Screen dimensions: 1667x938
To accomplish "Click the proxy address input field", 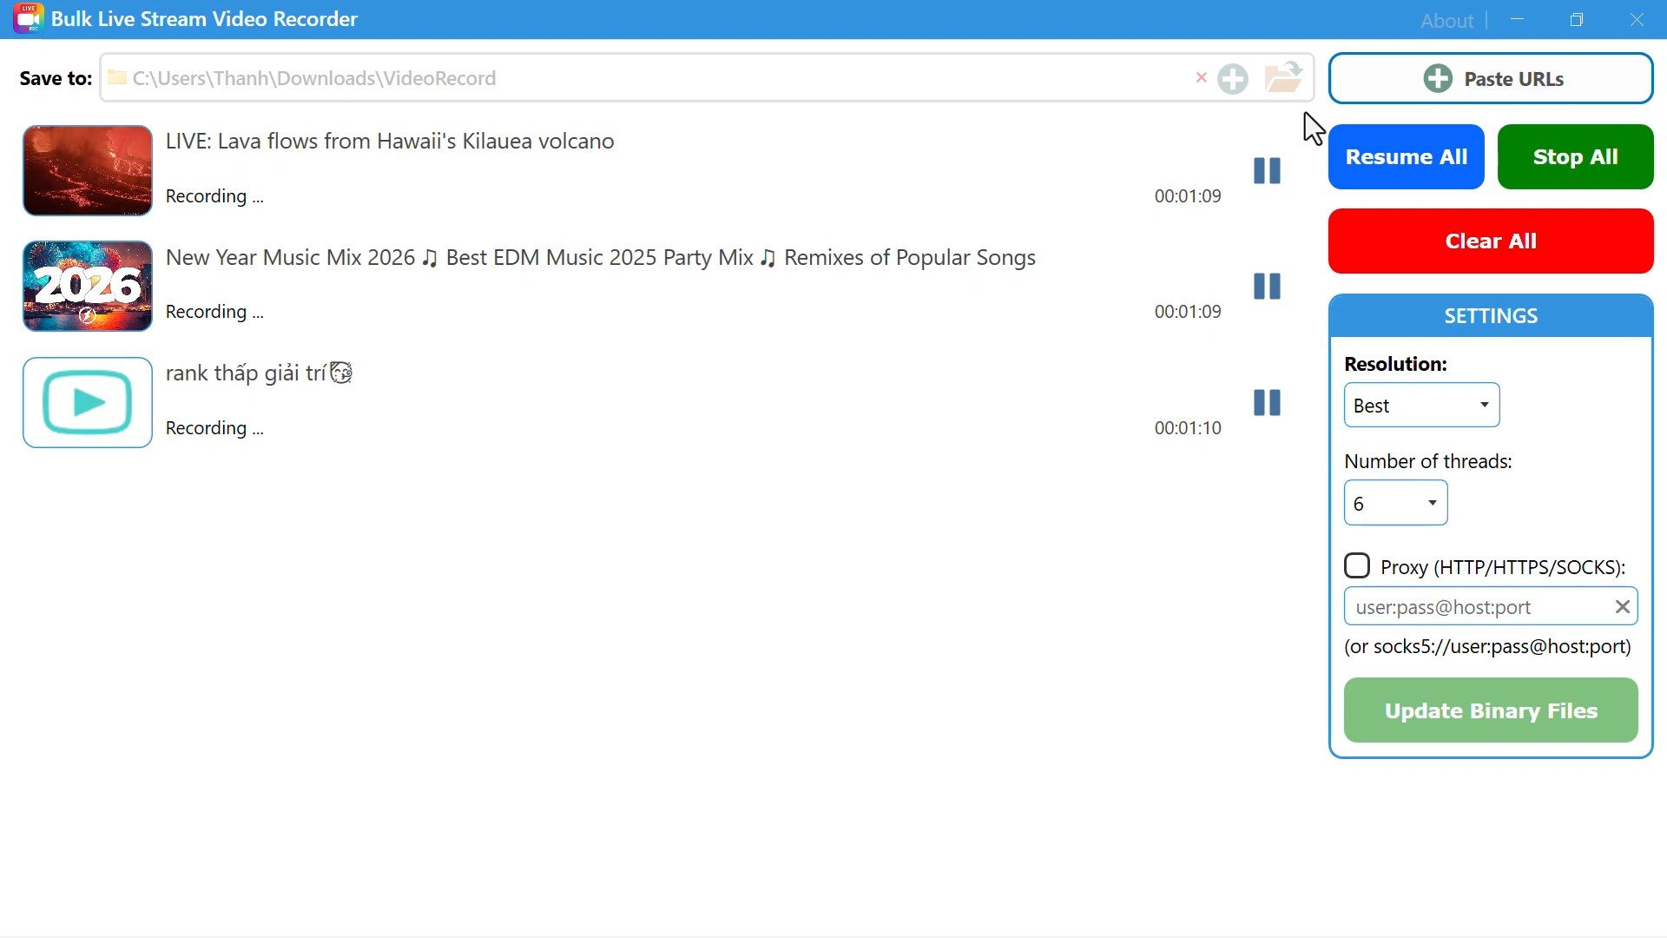I will pos(1476,607).
